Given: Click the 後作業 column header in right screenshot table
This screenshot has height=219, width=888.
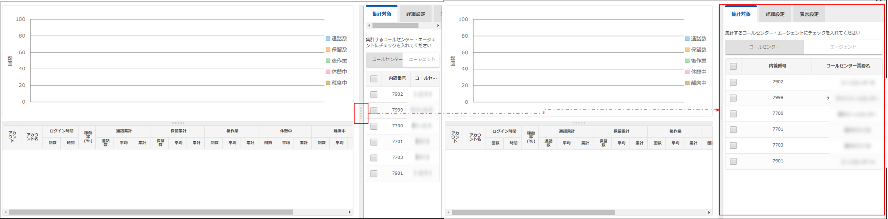Looking at the screenshot, I should click(x=675, y=131).
